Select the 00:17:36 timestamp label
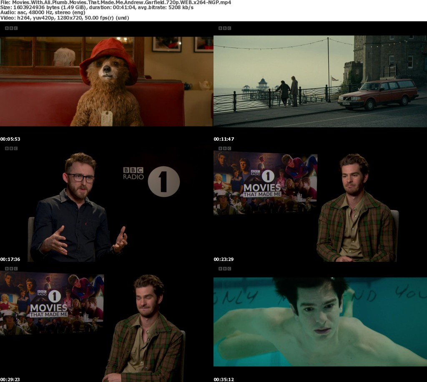This screenshot has height=382, width=427. (x=10, y=259)
